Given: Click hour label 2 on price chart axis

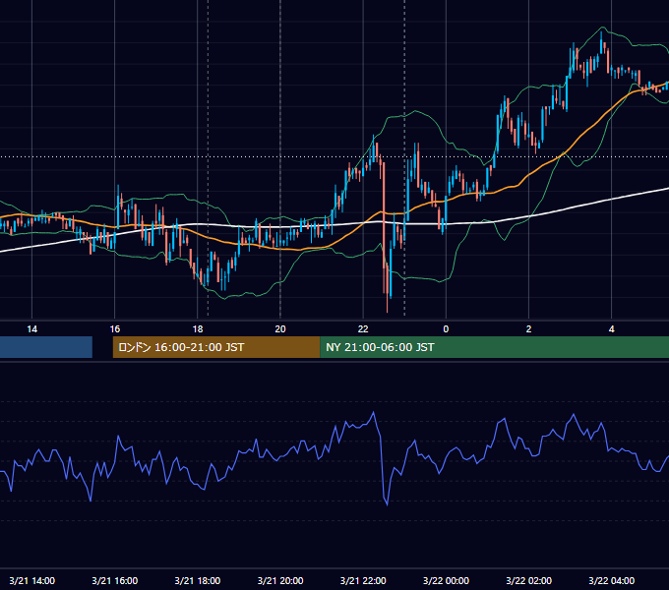Looking at the screenshot, I should coord(528,329).
